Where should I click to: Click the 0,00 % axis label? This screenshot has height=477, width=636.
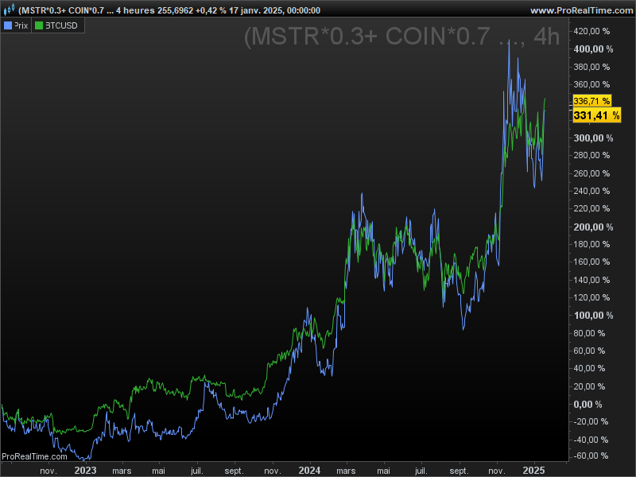click(588, 404)
